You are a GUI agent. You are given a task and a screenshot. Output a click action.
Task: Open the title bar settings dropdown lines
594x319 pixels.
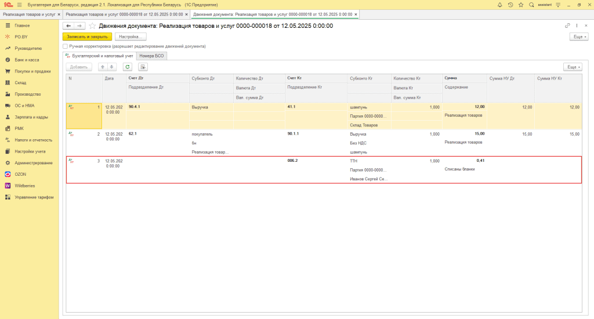tap(558, 5)
